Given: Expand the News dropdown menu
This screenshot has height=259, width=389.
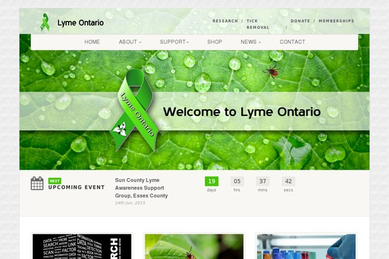Looking at the screenshot, I should [251, 42].
